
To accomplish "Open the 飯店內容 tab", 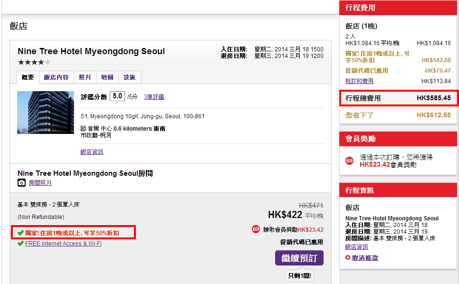I will [x=56, y=77].
